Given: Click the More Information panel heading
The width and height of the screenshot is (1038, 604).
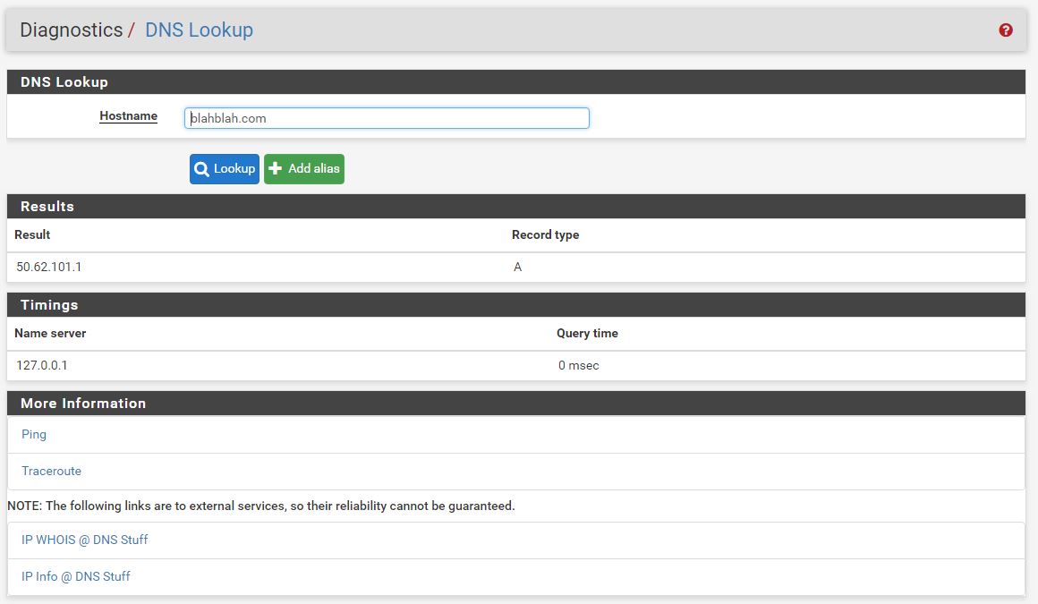Looking at the screenshot, I should pyautogui.click(x=83, y=404).
